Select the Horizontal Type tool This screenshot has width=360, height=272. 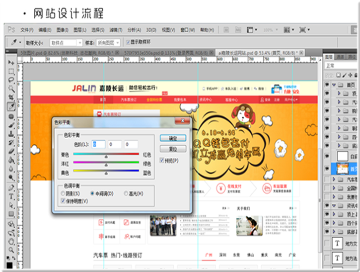[11, 196]
